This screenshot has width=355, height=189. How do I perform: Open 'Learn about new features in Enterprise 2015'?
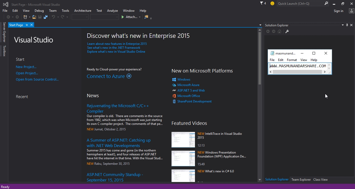(117, 44)
